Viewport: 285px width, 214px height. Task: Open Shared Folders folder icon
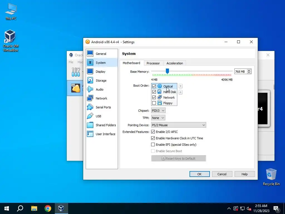pyautogui.click(x=90, y=125)
